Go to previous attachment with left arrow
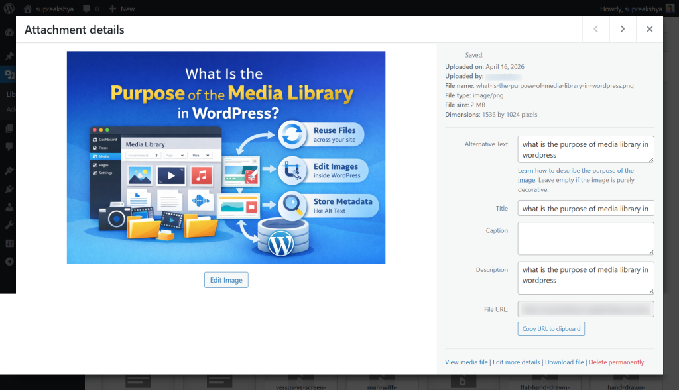Image resolution: width=679 pixels, height=390 pixels. point(595,29)
